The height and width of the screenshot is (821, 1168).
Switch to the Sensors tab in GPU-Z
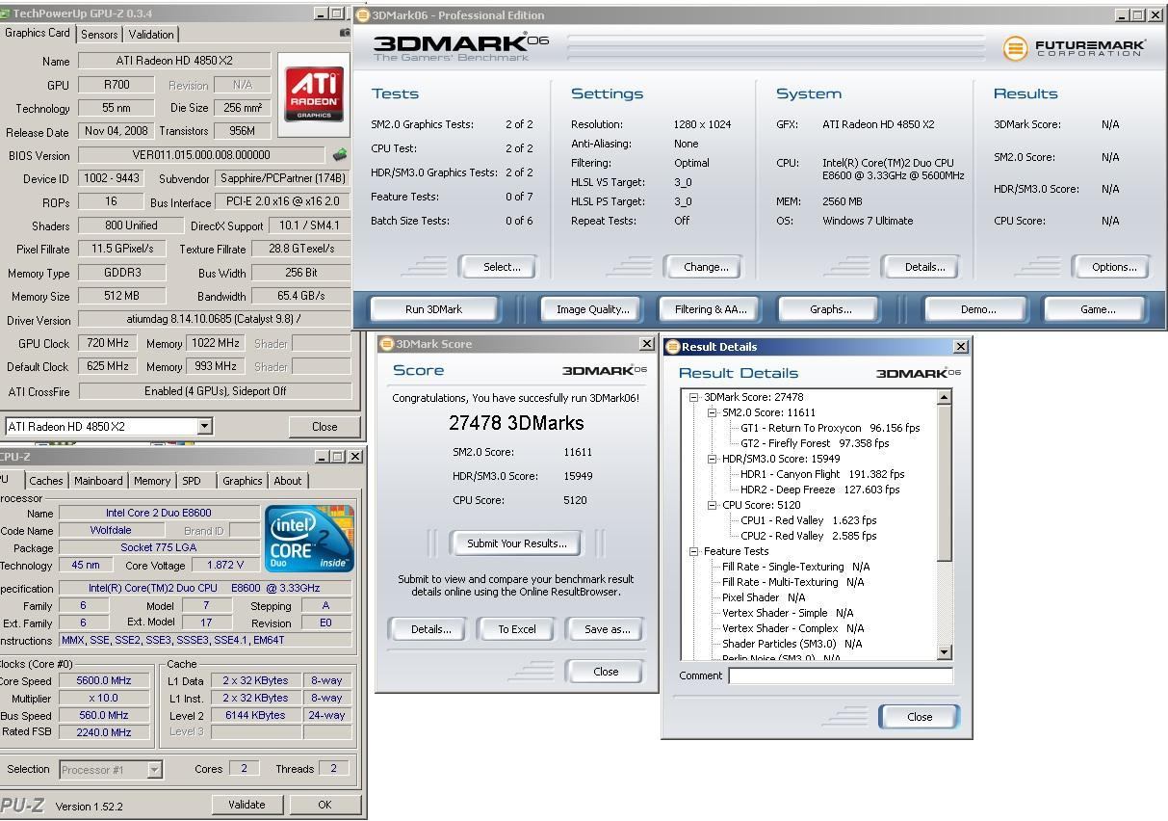coord(99,35)
